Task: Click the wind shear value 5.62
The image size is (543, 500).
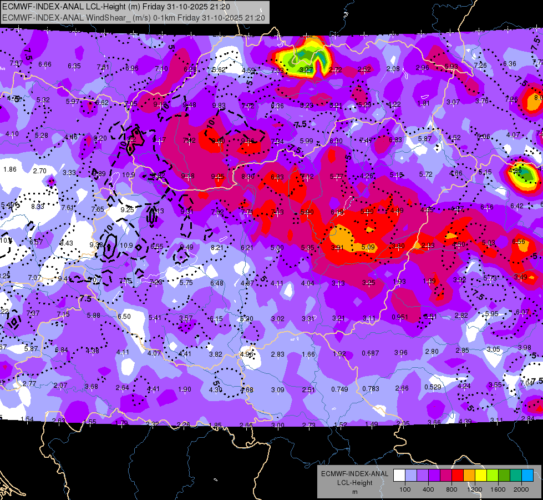Action: point(219,70)
